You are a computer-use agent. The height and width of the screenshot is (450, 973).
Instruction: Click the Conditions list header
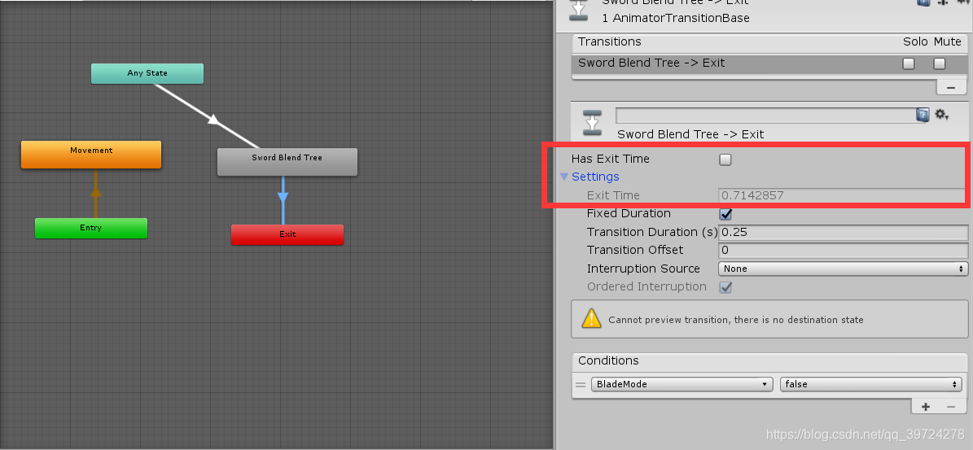(769, 360)
